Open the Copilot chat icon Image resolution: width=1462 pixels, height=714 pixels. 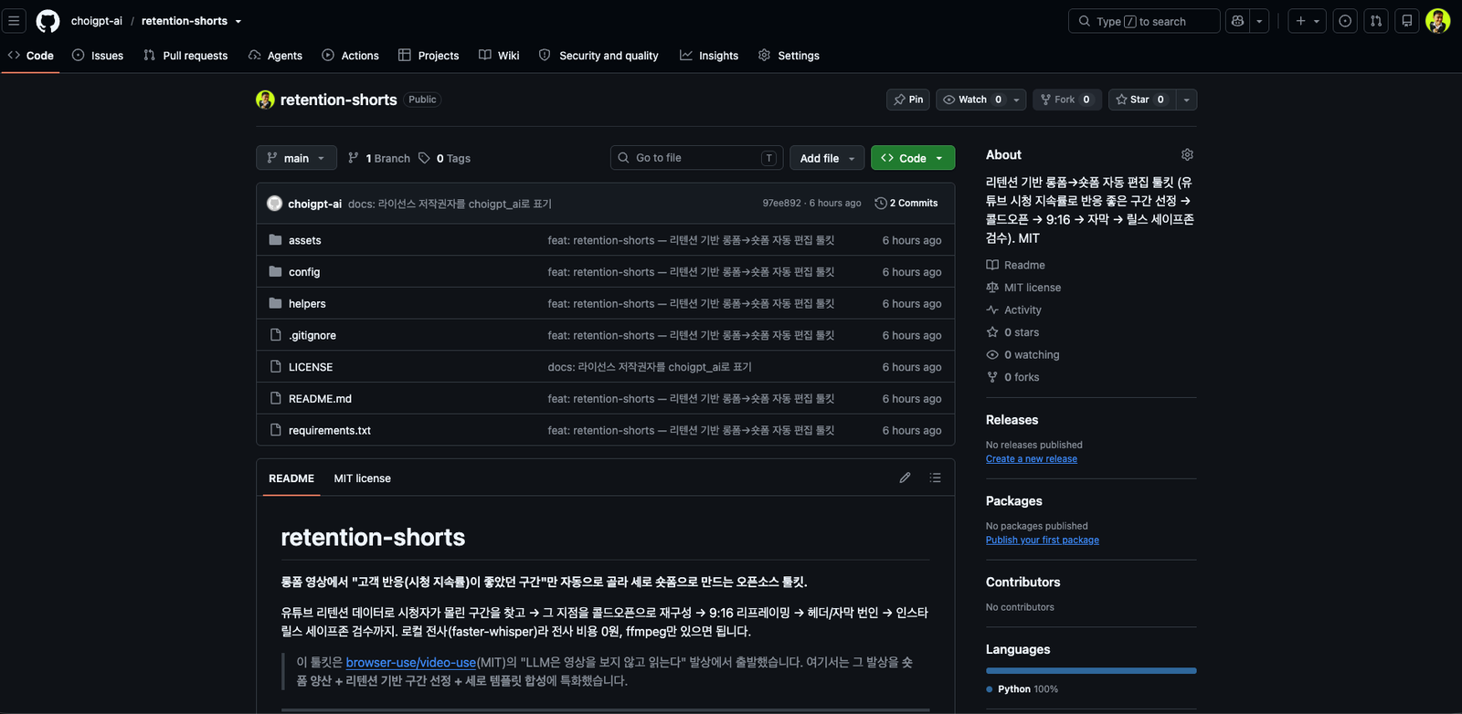coord(1238,21)
